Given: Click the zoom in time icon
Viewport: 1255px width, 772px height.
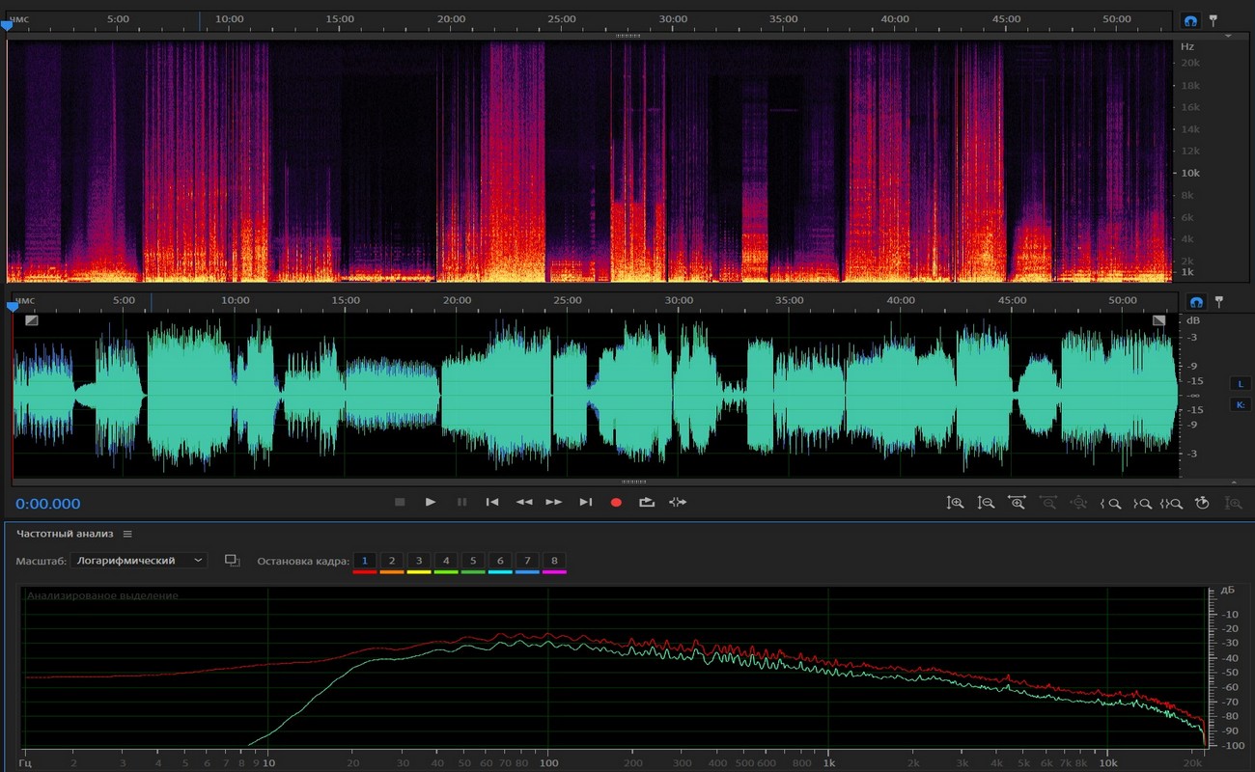Looking at the screenshot, I should (1017, 503).
